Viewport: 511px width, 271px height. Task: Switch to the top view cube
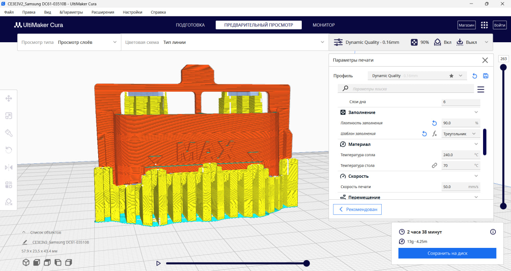point(47,262)
